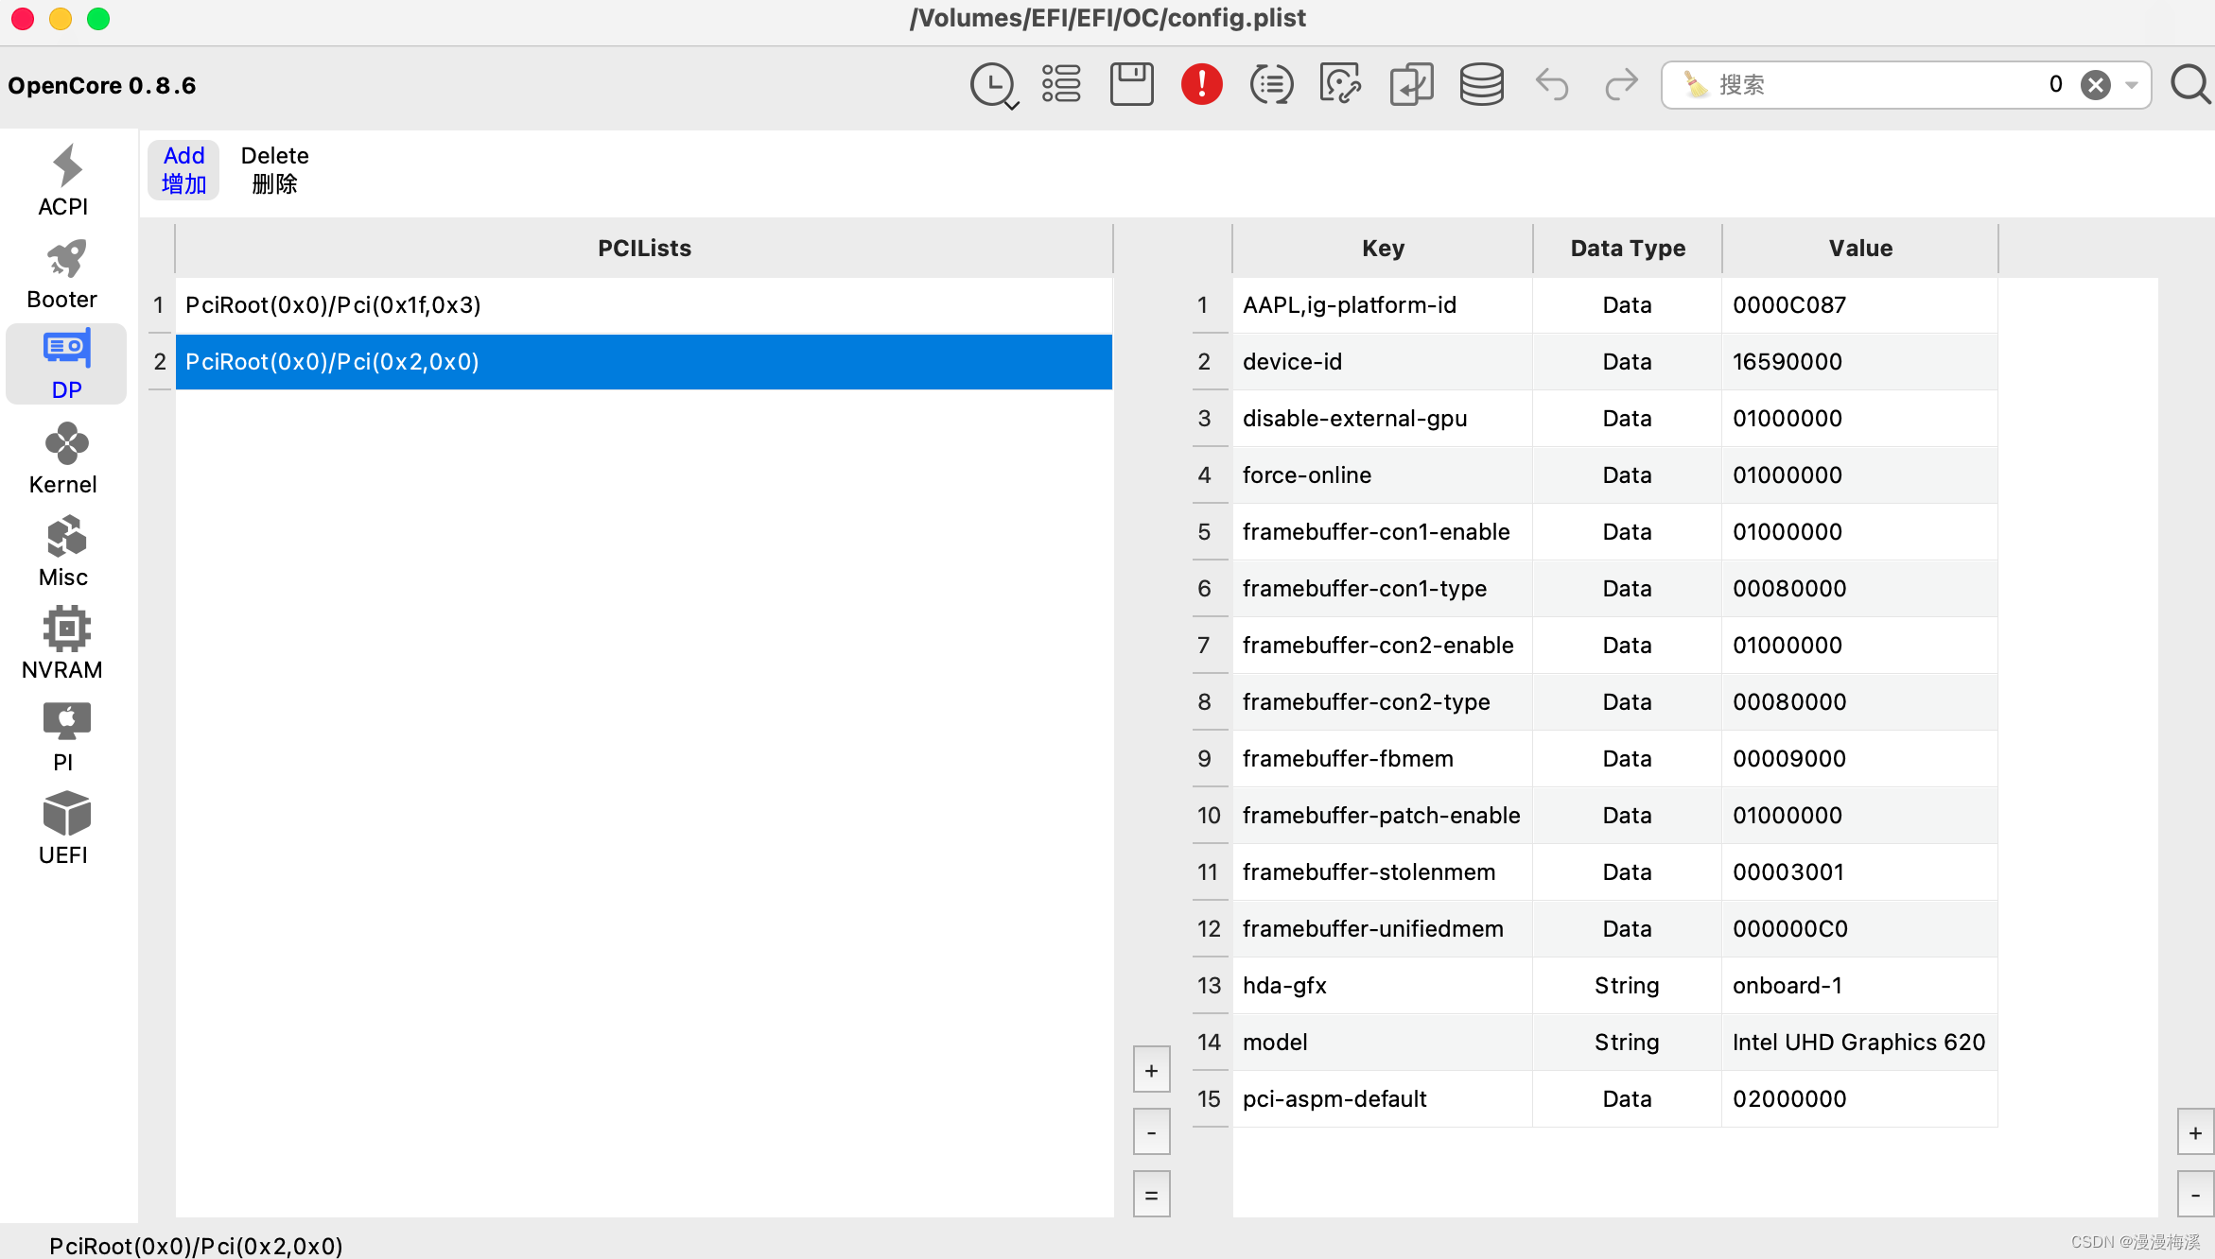Viewport: 2215px width, 1259px height.
Task: Click the image edit toolbar icon
Action: coord(1340,84)
